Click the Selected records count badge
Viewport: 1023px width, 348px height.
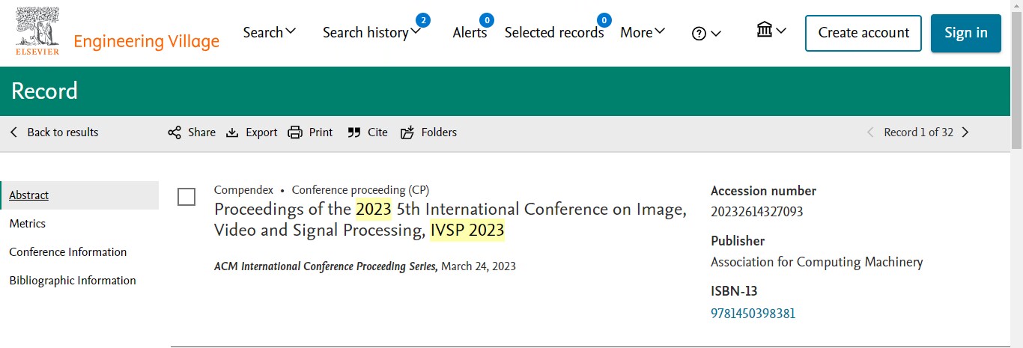pos(604,20)
